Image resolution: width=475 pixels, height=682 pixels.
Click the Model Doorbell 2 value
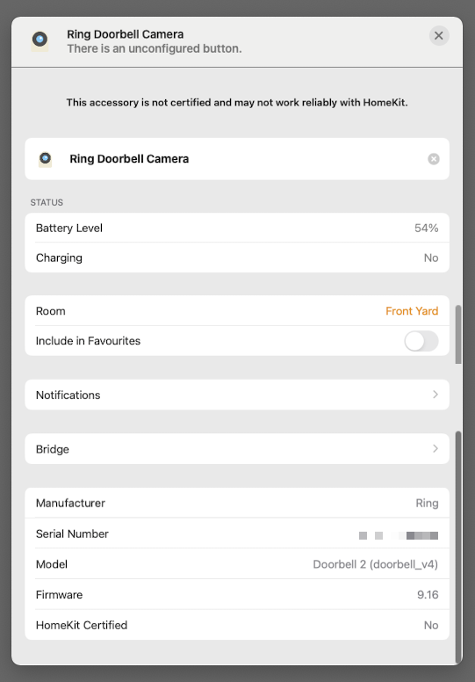(x=376, y=564)
